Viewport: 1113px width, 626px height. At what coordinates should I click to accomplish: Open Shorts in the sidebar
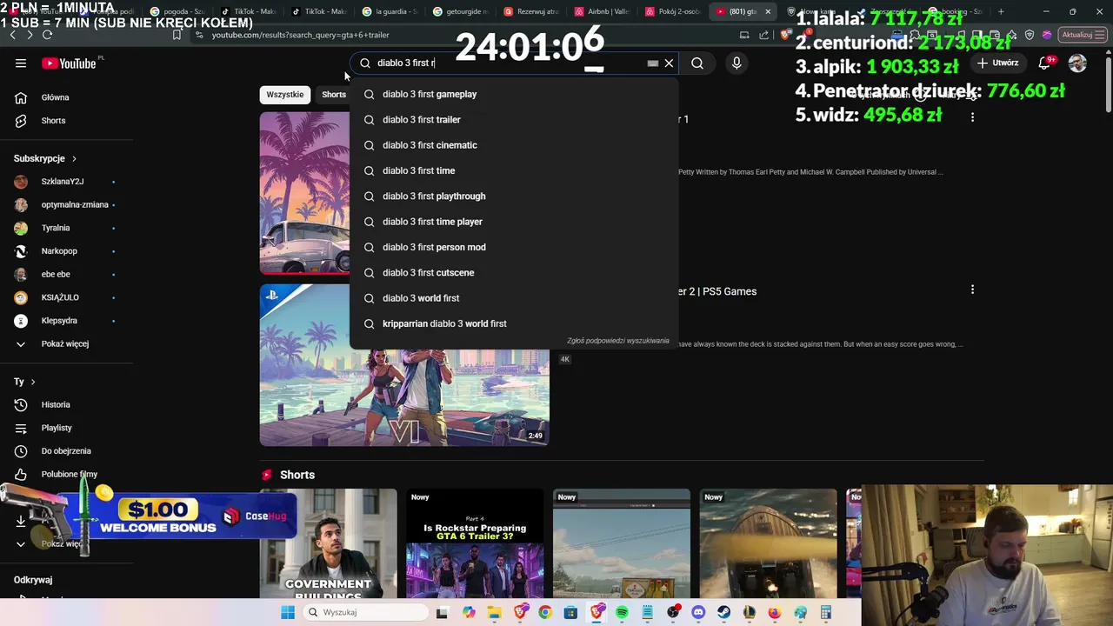(53, 121)
